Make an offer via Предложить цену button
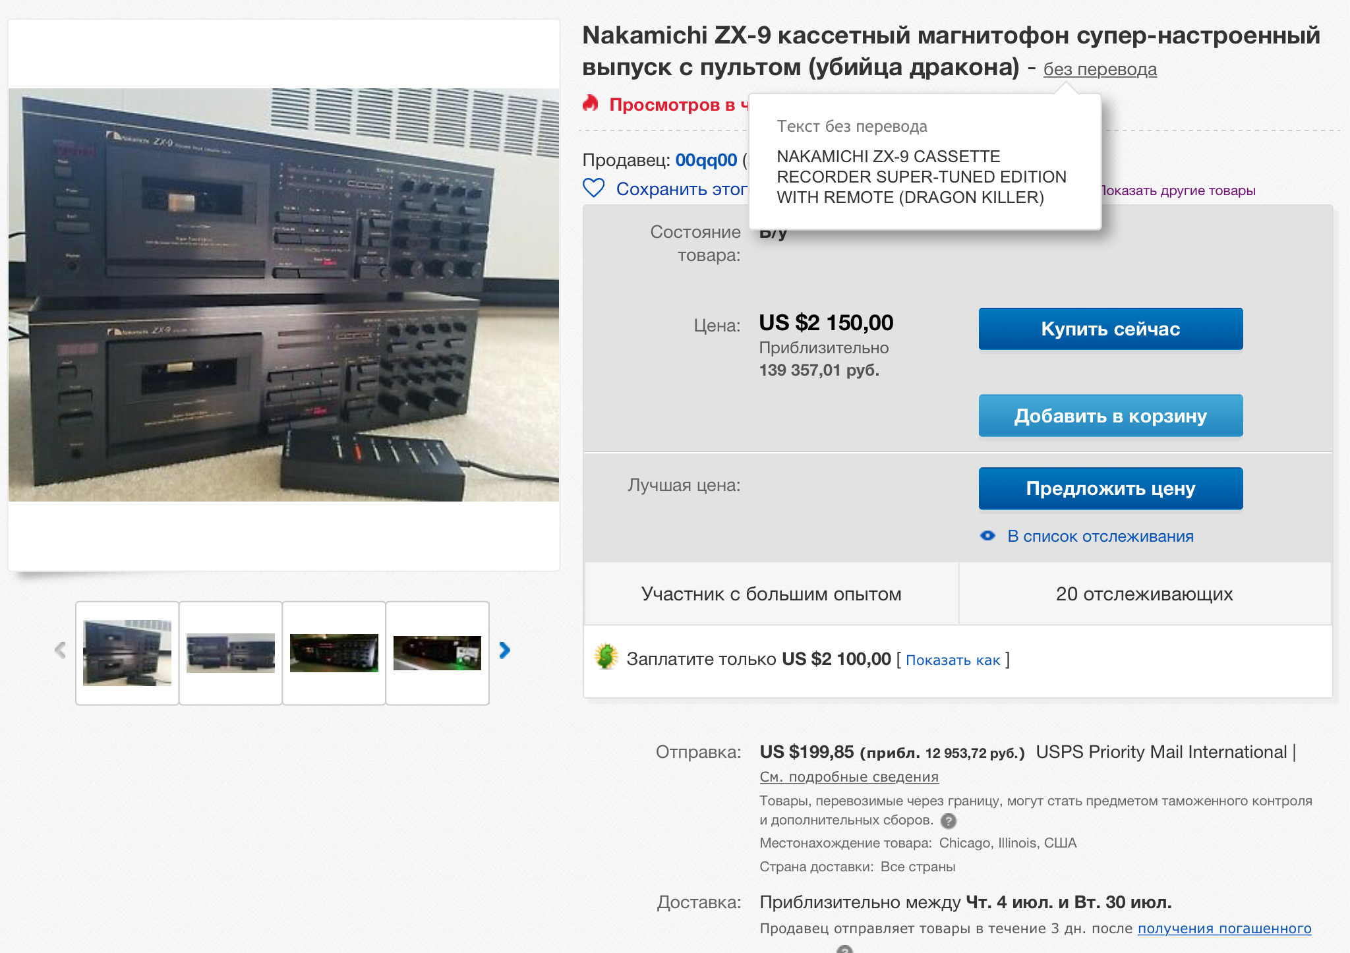1350x953 pixels. pos(1111,488)
